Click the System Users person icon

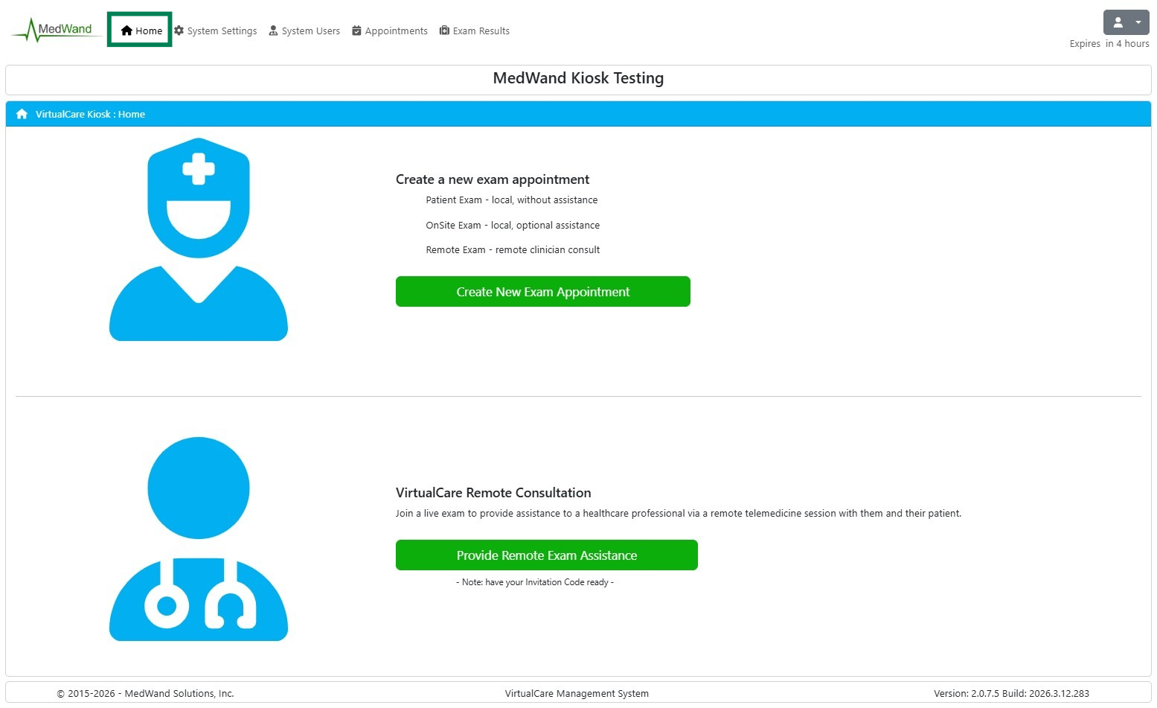(x=273, y=31)
